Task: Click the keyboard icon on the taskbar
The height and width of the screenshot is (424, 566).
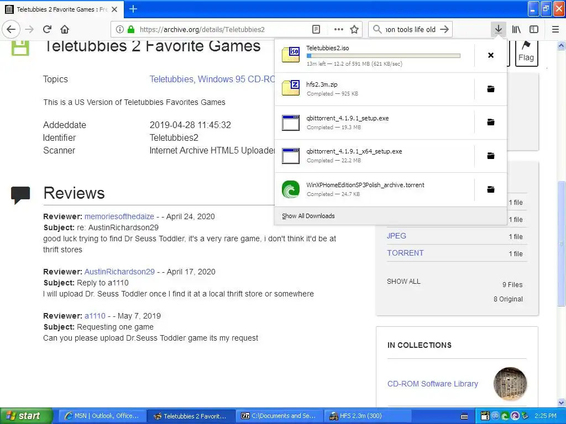Action: [x=464, y=416]
